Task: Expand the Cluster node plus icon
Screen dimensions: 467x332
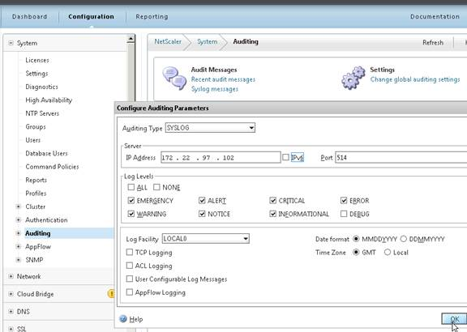Action: 18,206
